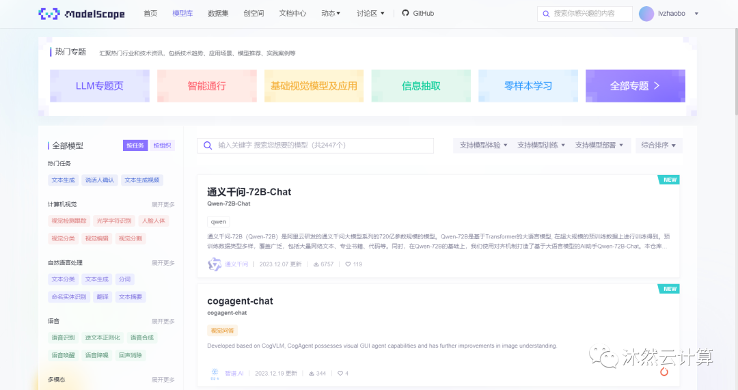Open the 支持模型训练 filter dropdown
Viewport: 738px width, 390px height.
[541, 145]
